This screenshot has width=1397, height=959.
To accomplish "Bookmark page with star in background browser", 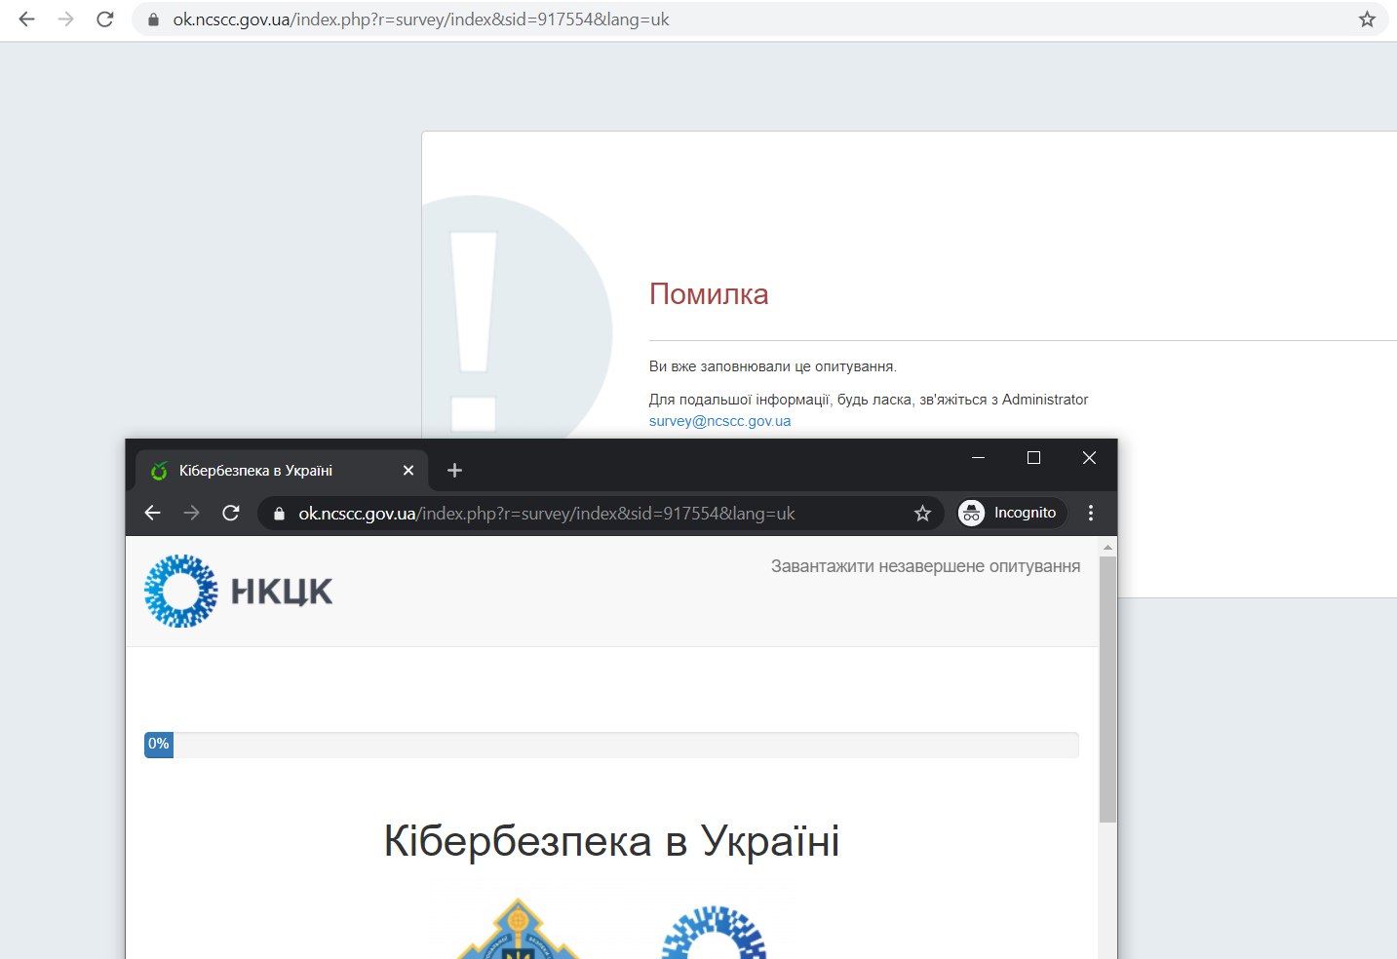I will (x=1367, y=19).
